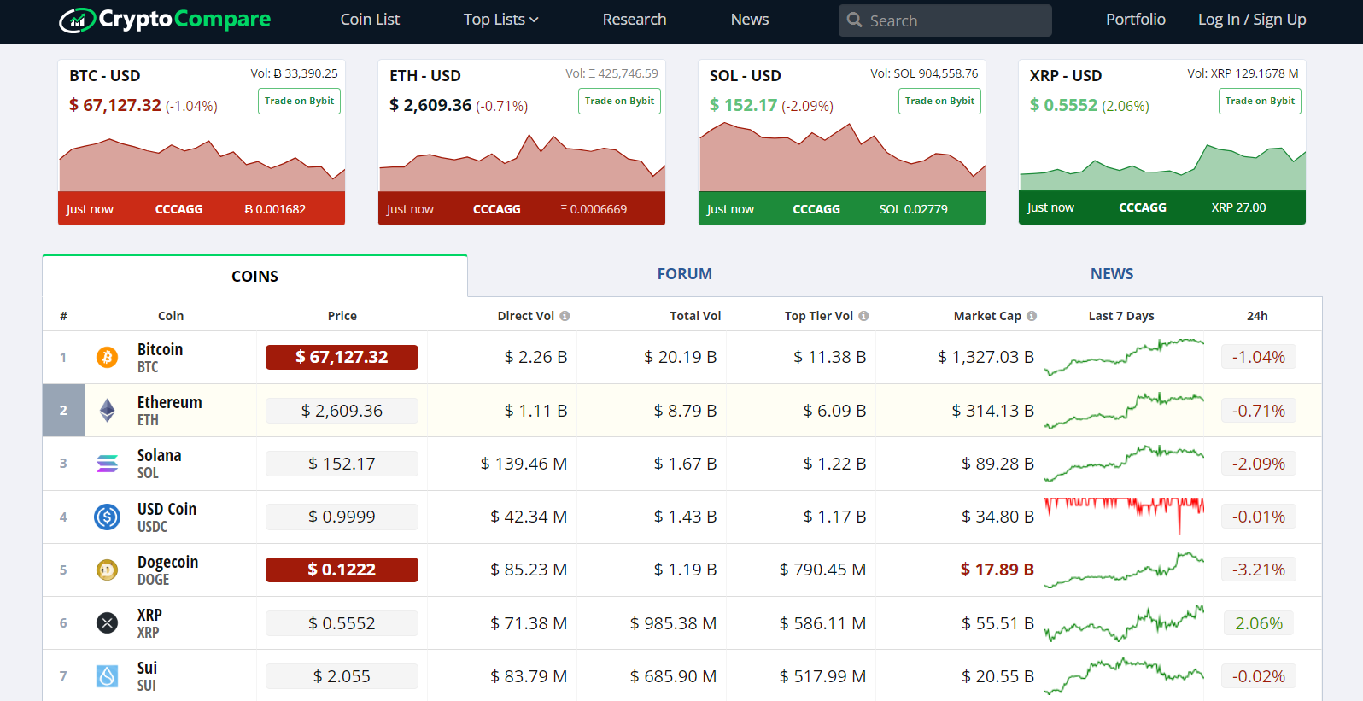Click the Dogecoin name link
The width and height of the screenshot is (1363, 701).
pyautogui.click(x=167, y=562)
